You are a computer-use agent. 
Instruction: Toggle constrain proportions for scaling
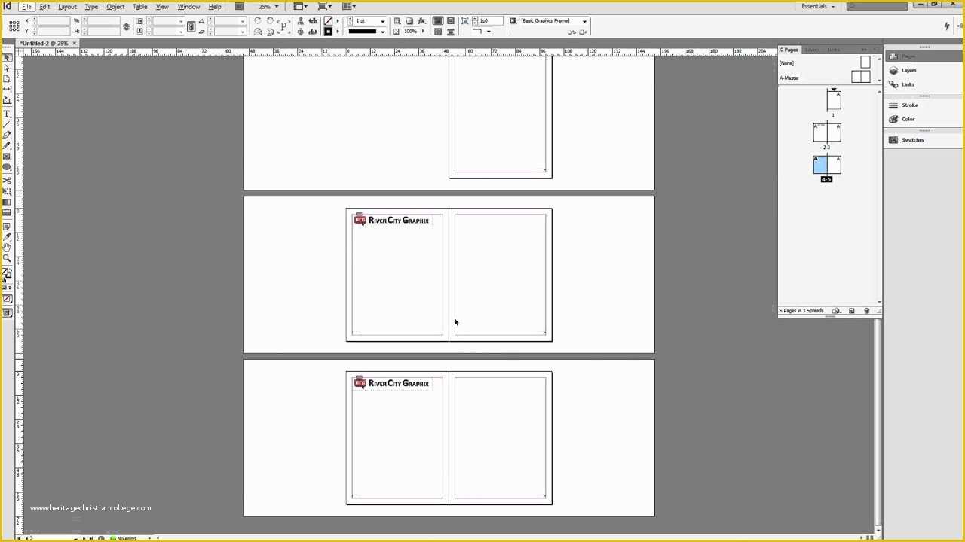tap(191, 26)
